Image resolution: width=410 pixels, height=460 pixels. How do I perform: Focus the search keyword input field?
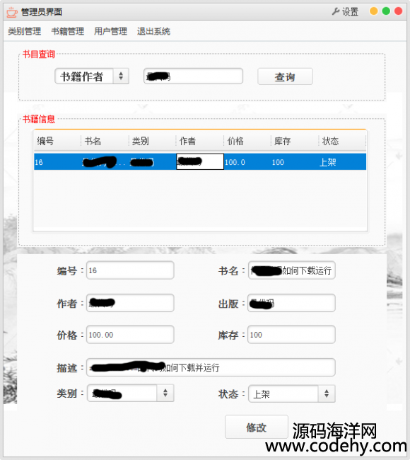tap(194, 76)
